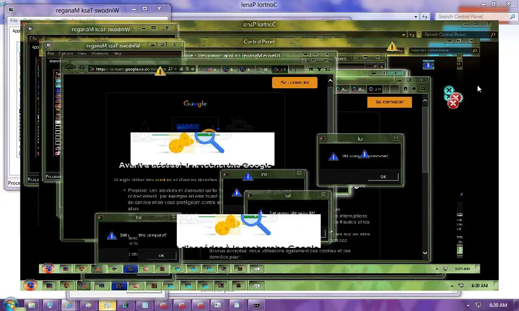Open Windows menu in innermost Task Manager
This screenshot has width=519, height=311.
click(x=100, y=53)
